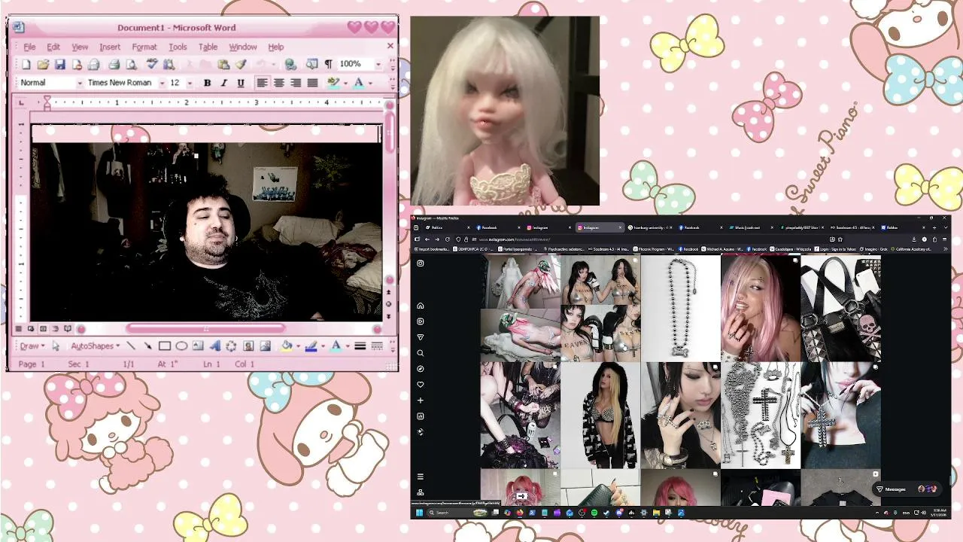Click the Print Layout view button
This screenshot has width=963, height=542.
(x=43, y=329)
